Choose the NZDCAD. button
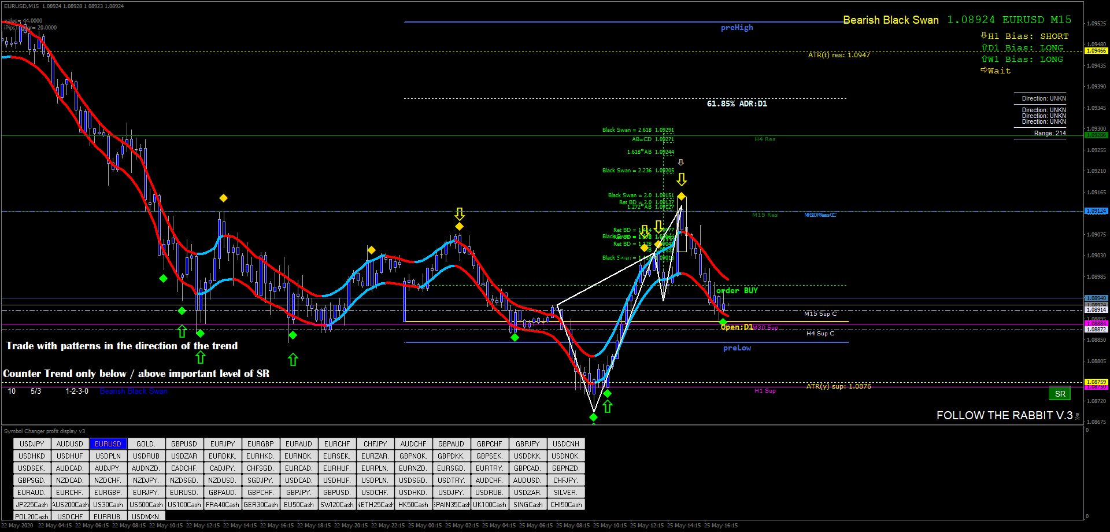The width and height of the screenshot is (1110, 532). [70, 480]
